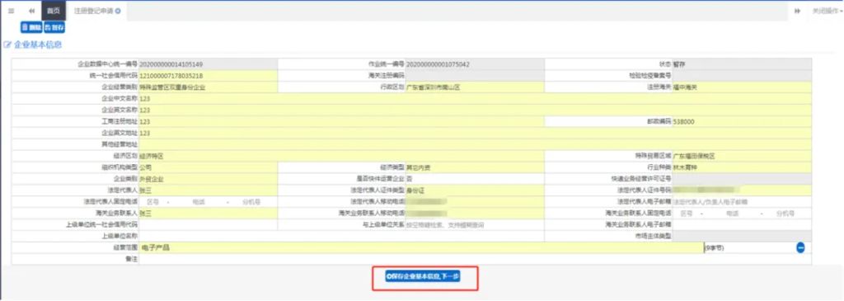Click 保存企业基本信息,下一步 button
Image resolution: width=844 pixels, height=301 pixels.
tap(423, 276)
